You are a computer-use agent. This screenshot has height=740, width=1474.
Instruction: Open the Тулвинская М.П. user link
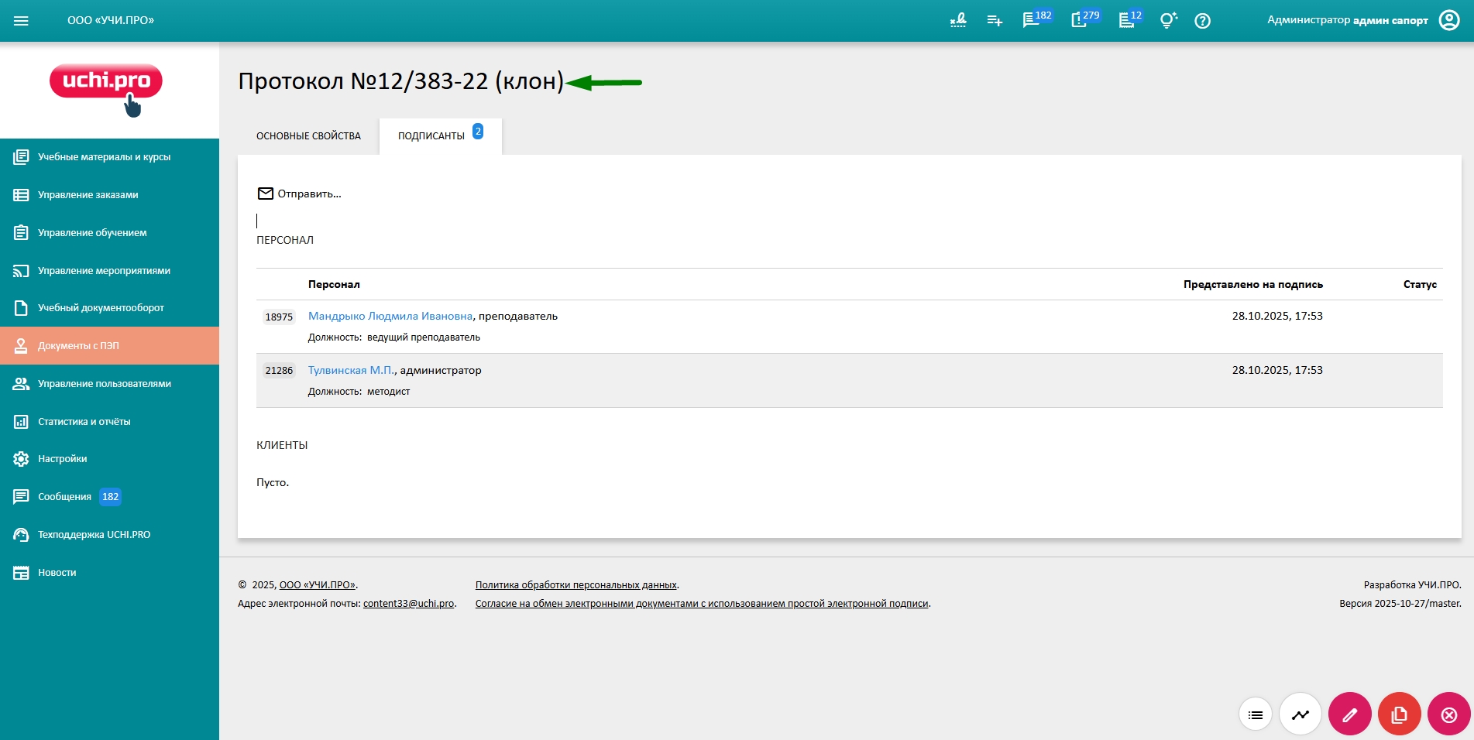(351, 370)
